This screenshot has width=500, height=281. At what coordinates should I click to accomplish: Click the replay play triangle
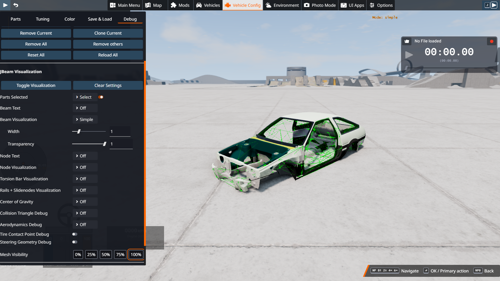coord(409,55)
